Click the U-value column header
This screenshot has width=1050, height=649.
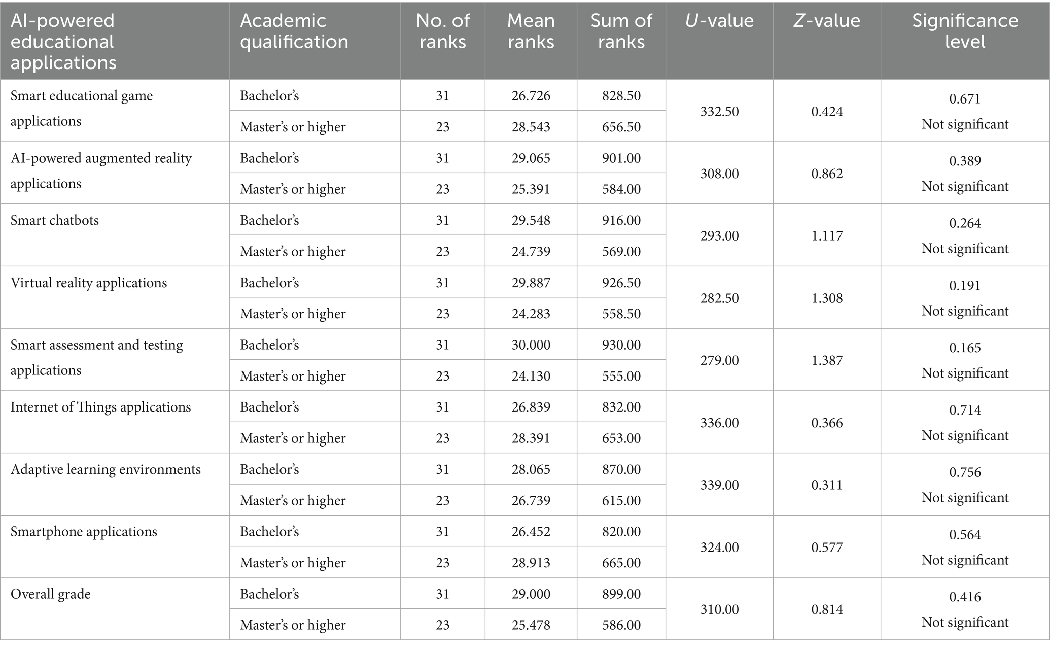coord(719,21)
